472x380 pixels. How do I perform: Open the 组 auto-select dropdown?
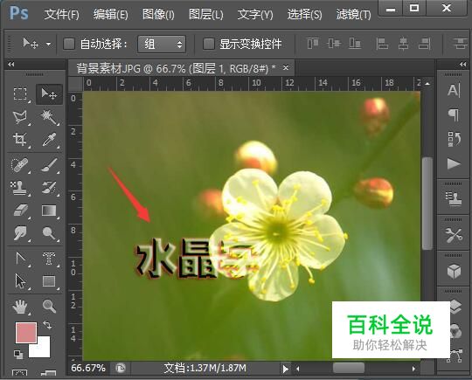pos(162,45)
